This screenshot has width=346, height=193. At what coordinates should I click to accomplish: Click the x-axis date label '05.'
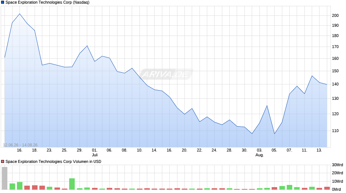[274, 150]
